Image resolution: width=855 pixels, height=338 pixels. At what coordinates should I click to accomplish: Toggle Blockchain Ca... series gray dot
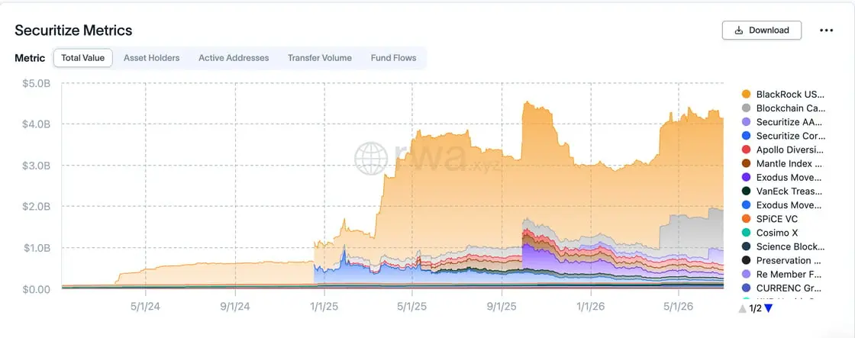tap(746, 108)
